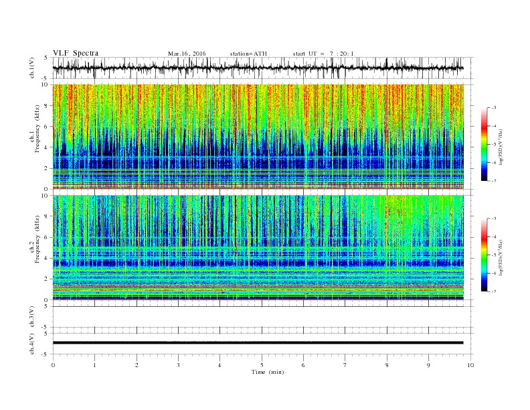Click the empty ch.3 voltage panel

263,317
